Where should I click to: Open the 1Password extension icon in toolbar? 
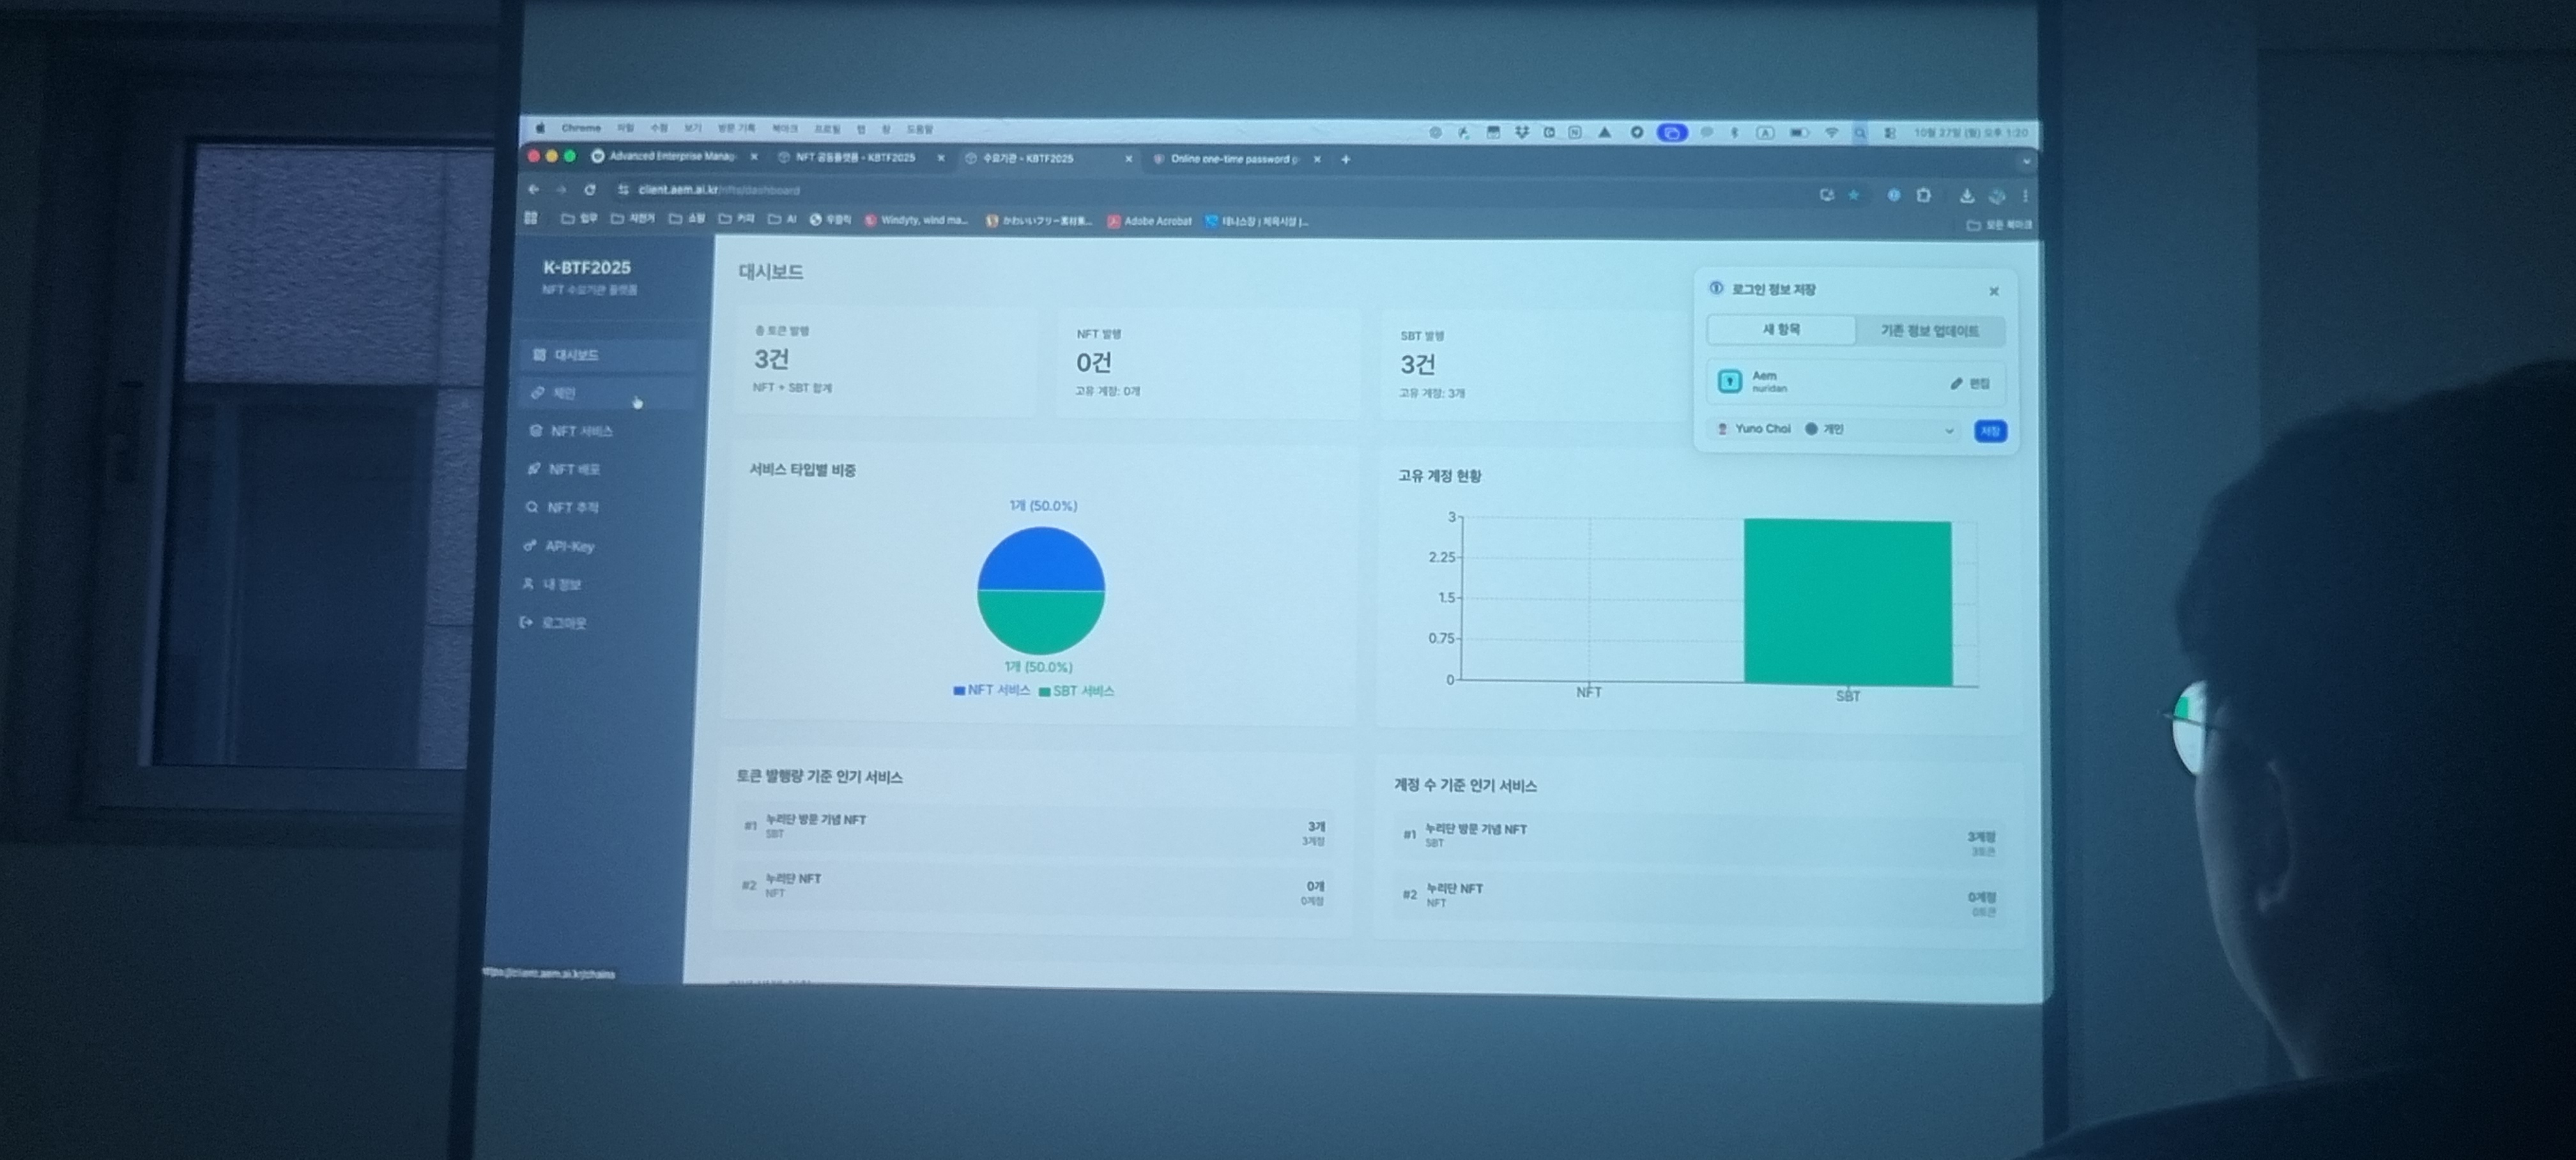coord(1893,195)
